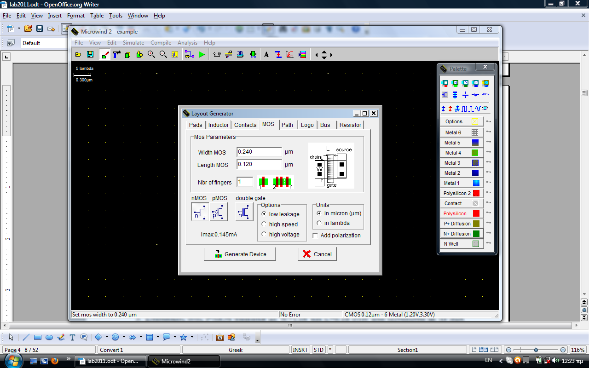Enable the Add polarization checkbox

coord(336,235)
